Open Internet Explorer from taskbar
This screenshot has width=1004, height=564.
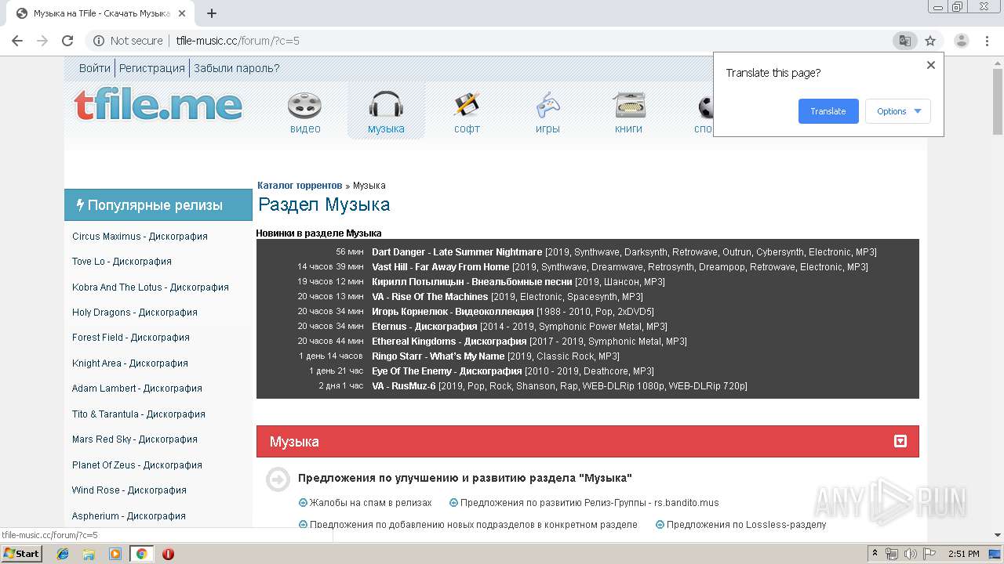[x=63, y=554]
